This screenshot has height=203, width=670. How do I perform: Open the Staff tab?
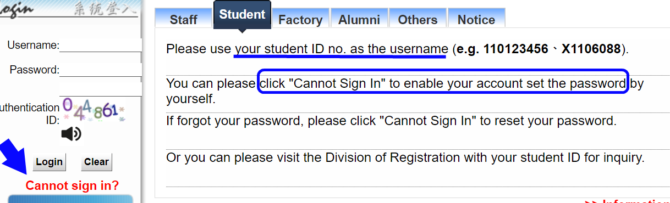click(x=183, y=20)
